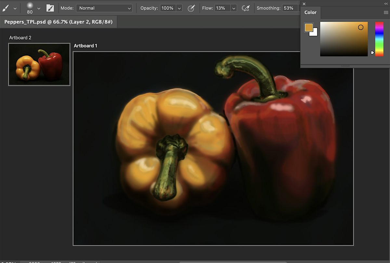The width and height of the screenshot is (390, 263).
Task: Click the Color panel tab
Action: (x=310, y=12)
